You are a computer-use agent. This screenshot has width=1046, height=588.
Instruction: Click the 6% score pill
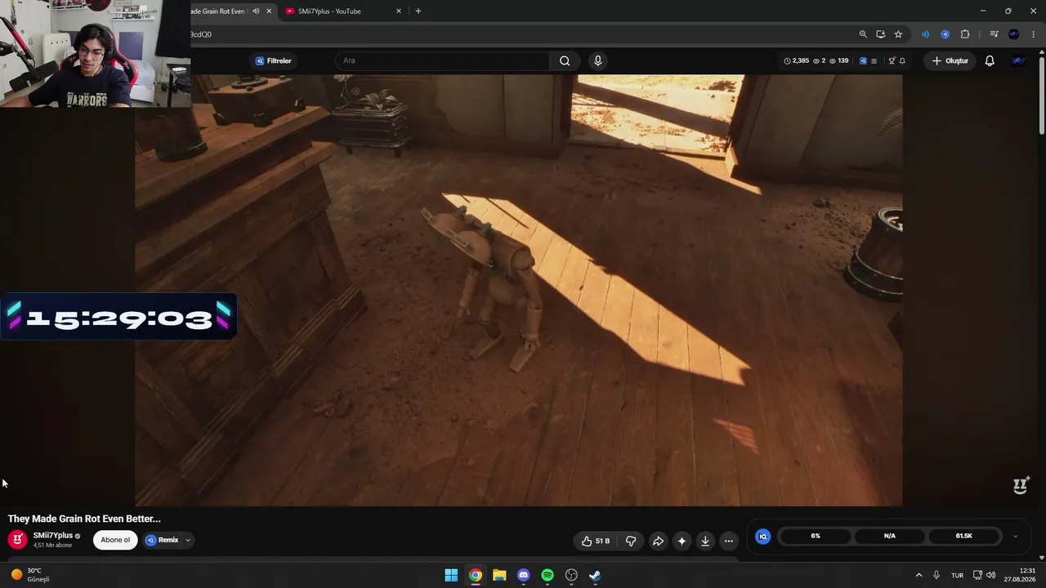(816, 536)
